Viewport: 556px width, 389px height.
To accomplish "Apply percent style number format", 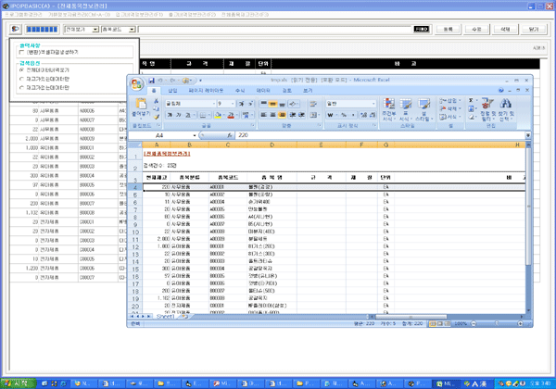I will [x=344, y=115].
